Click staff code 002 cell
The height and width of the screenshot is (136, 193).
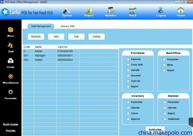(26, 60)
